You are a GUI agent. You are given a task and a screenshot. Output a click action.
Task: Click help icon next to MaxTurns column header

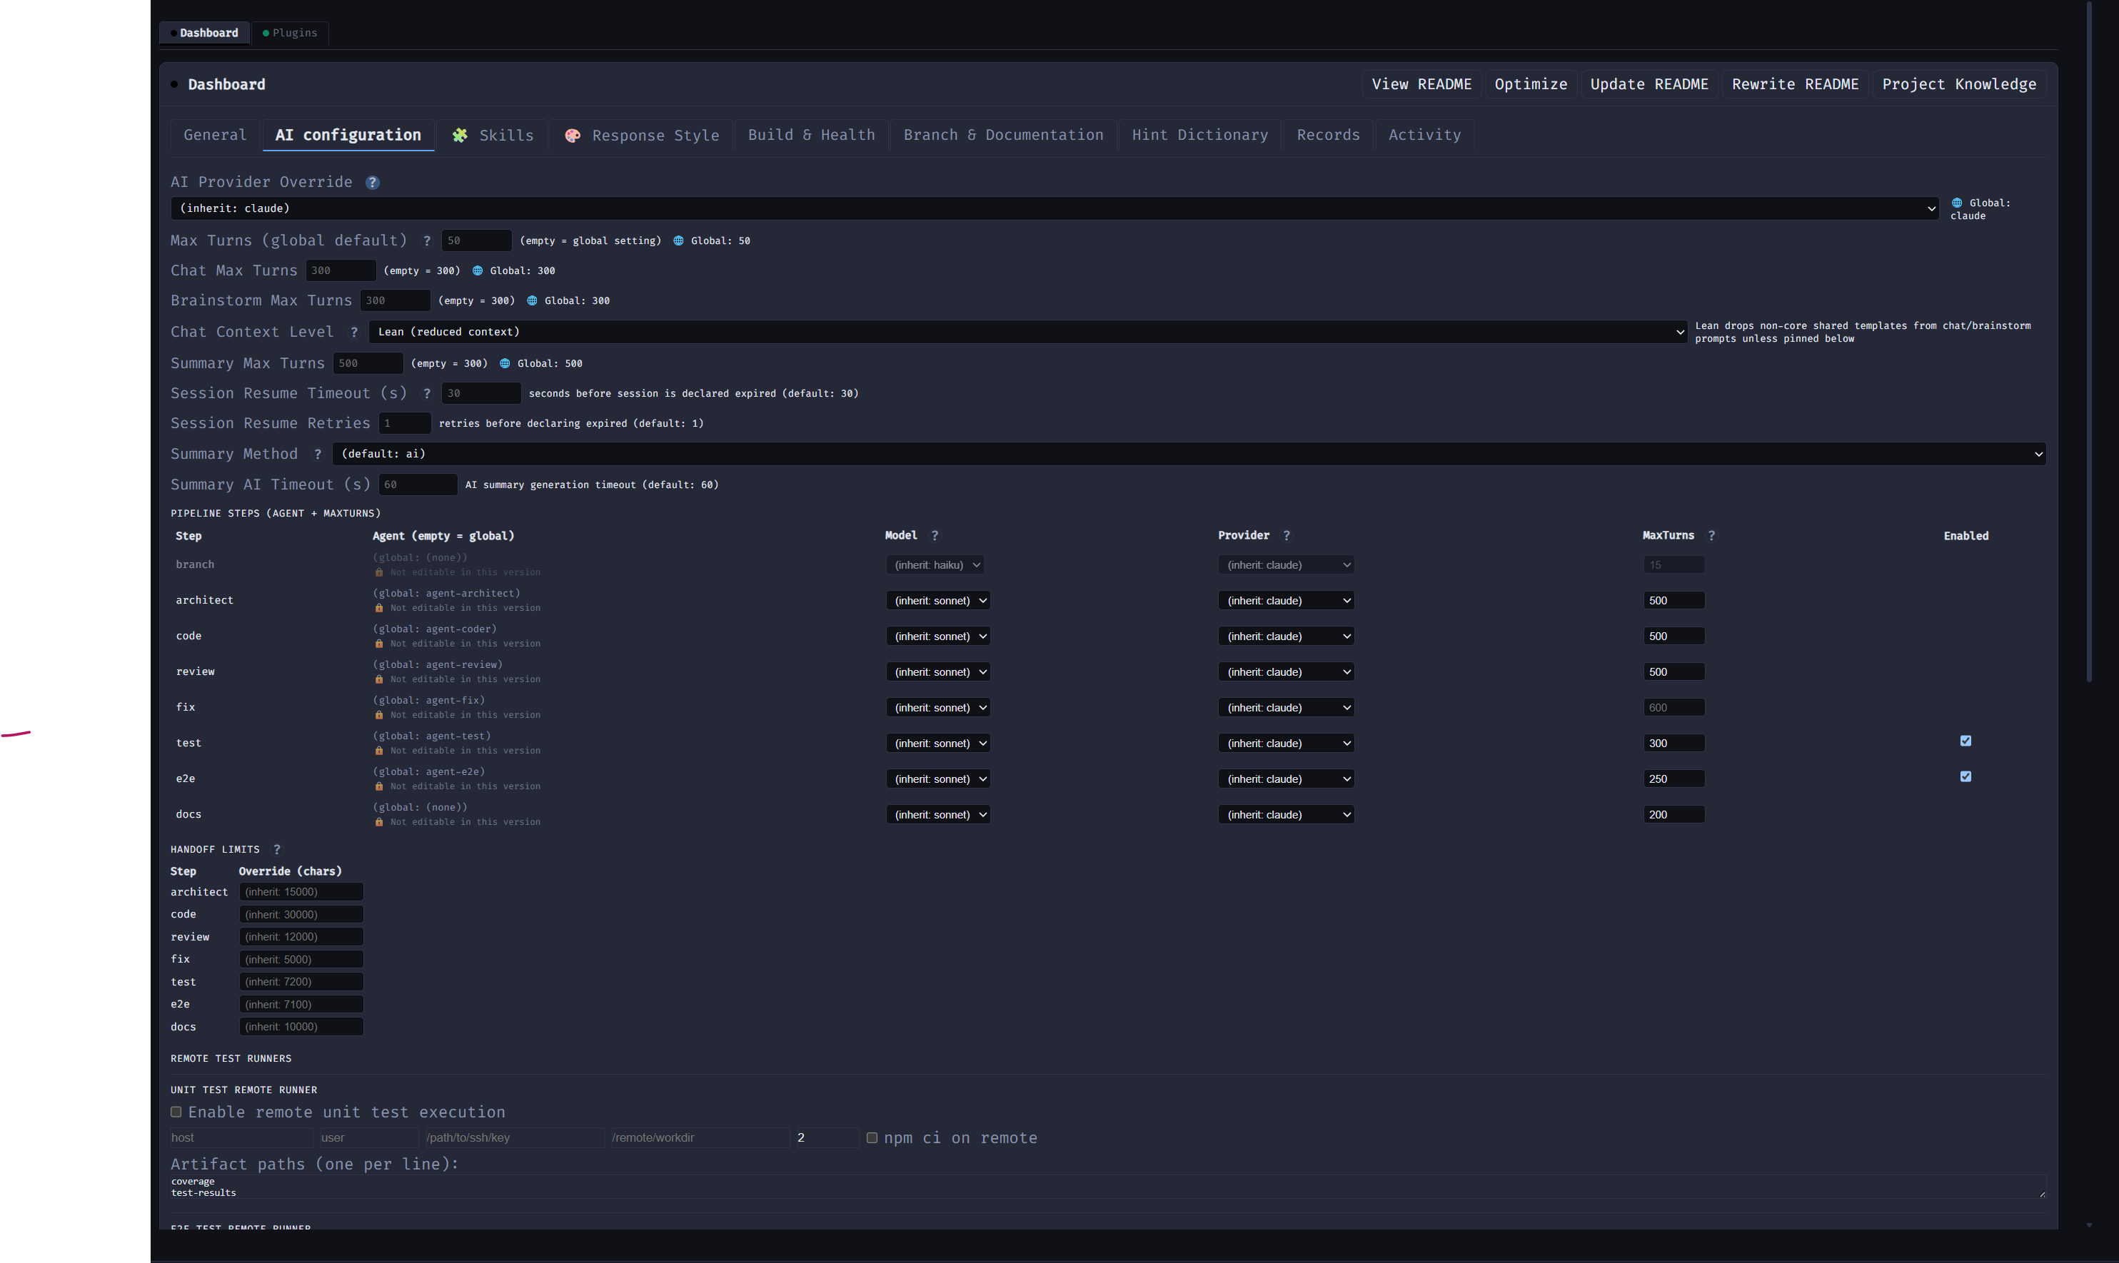(x=1711, y=535)
